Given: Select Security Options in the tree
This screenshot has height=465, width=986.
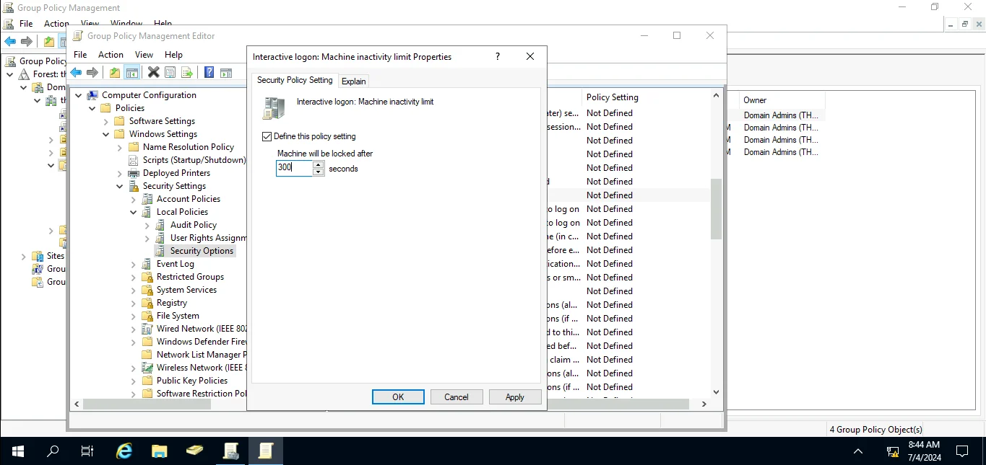Looking at the screenshot, I should [x=202, y=251].
